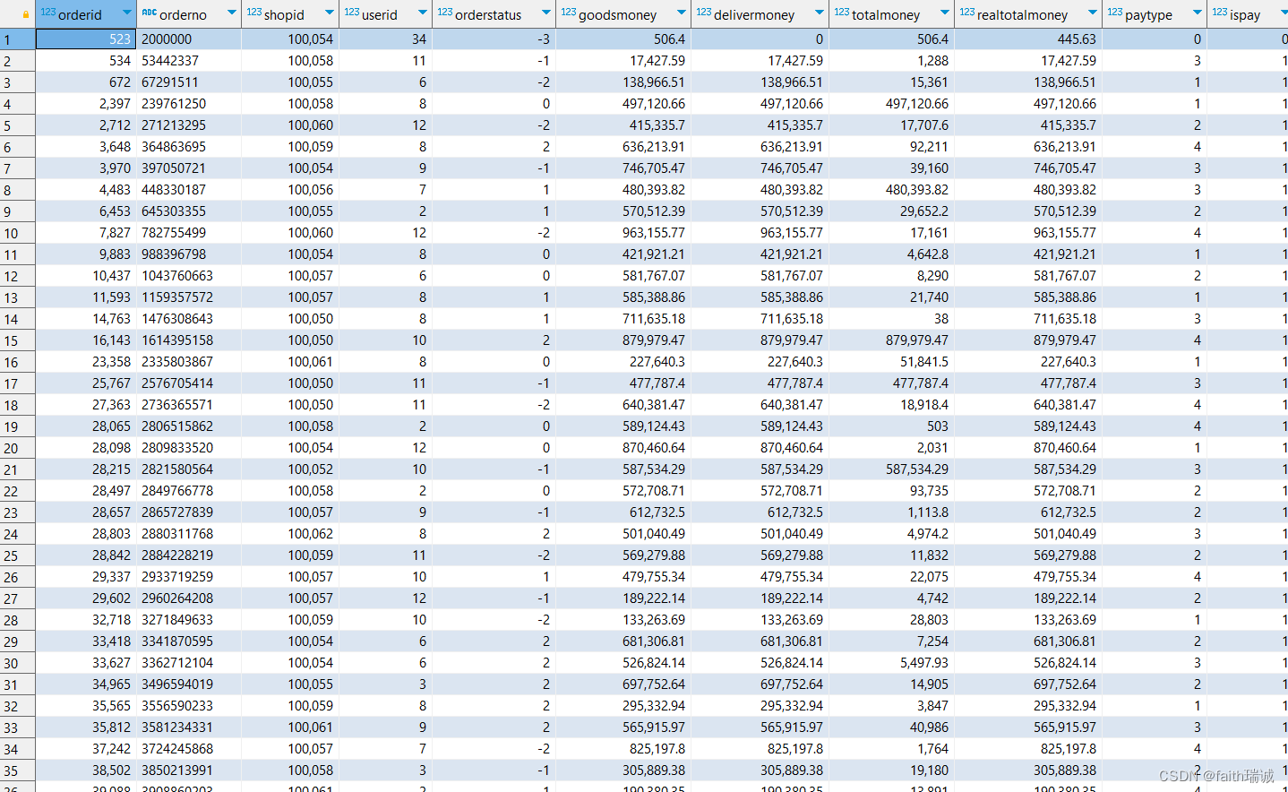Image resolution: width=1288 pixels, height=792 pixels.
Task: Open the shopid column filter arrow
Action: click(x=330, y=13)
